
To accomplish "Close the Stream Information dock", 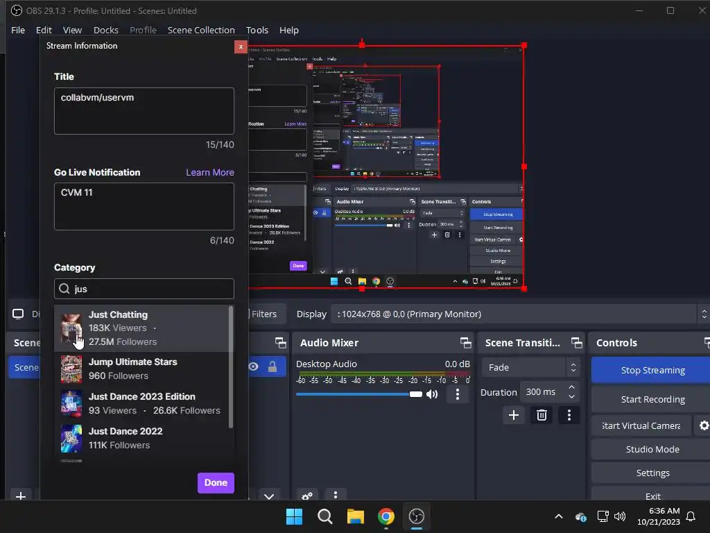I will (x=241, y=46).
